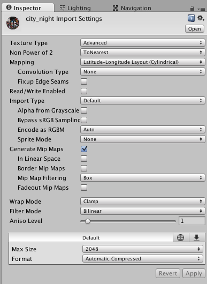
Task: Open the Convolution Type dropdown
Action: 143,72
